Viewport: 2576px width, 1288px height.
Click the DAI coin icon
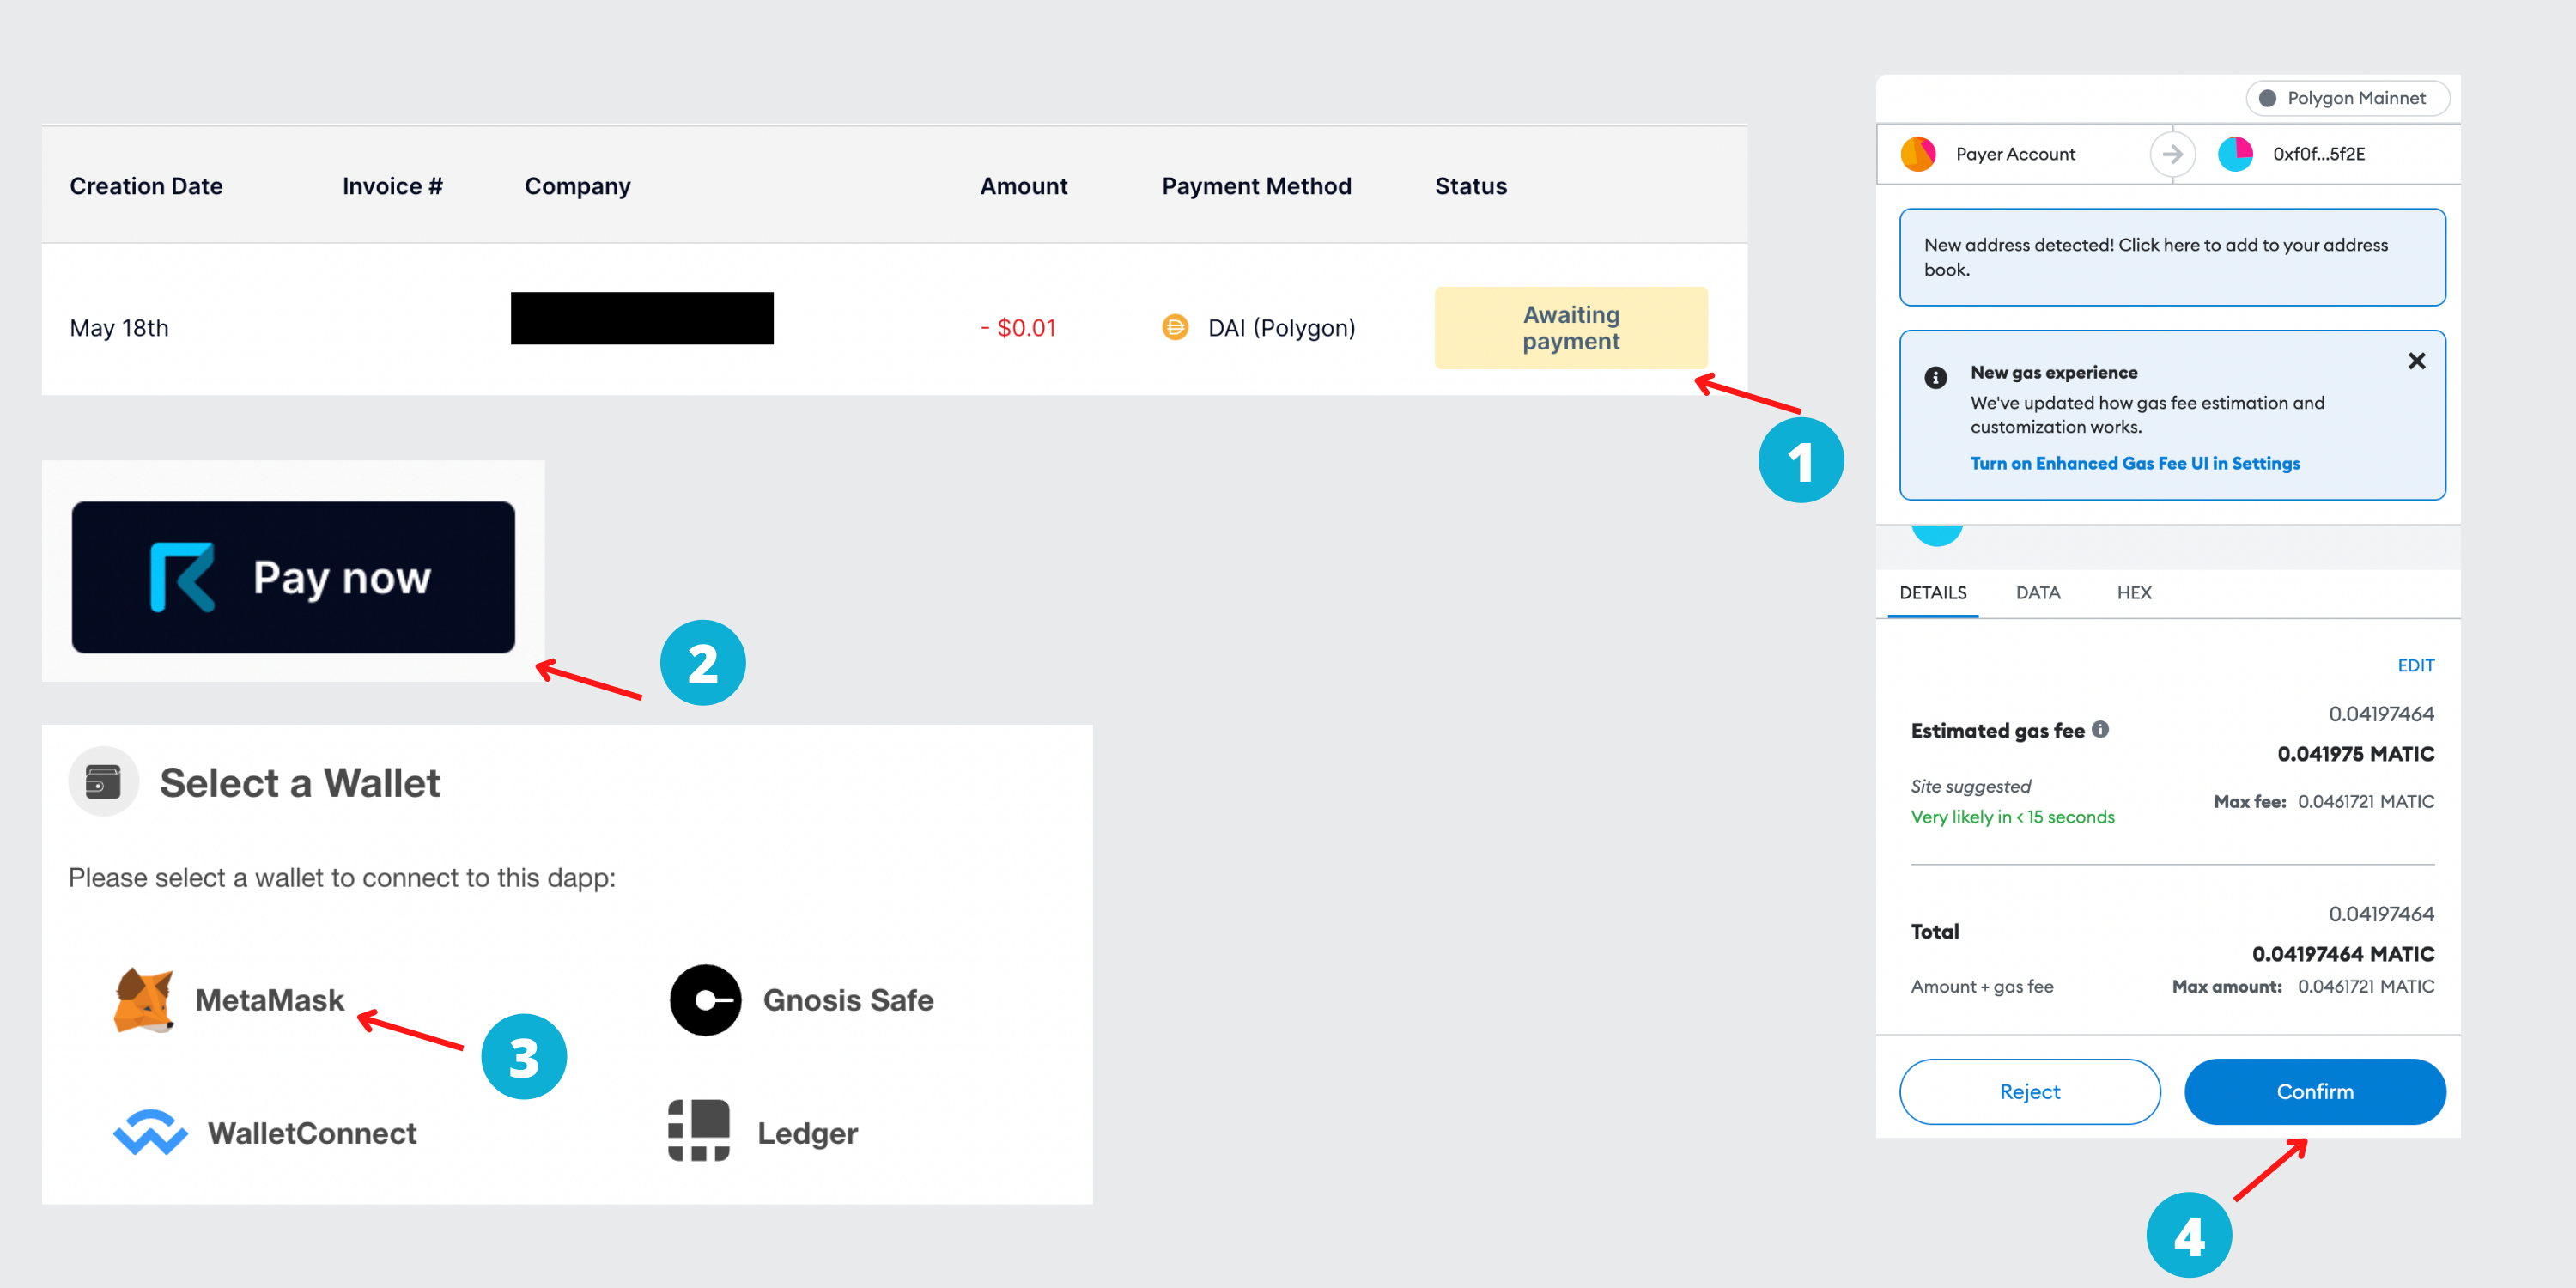click(x=1175, y=327)
